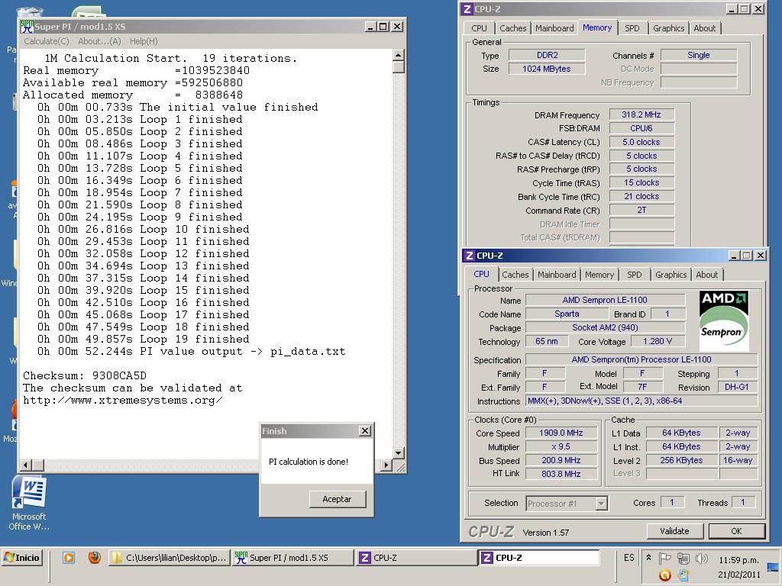Click the AMD Sempron logo
The image size is (782, 586).
(724, 321)
